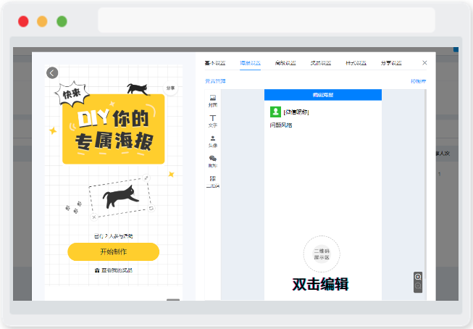Click the zoom in magnifier icon
This screenshot has width=473, height=329.
coord(418,277)
